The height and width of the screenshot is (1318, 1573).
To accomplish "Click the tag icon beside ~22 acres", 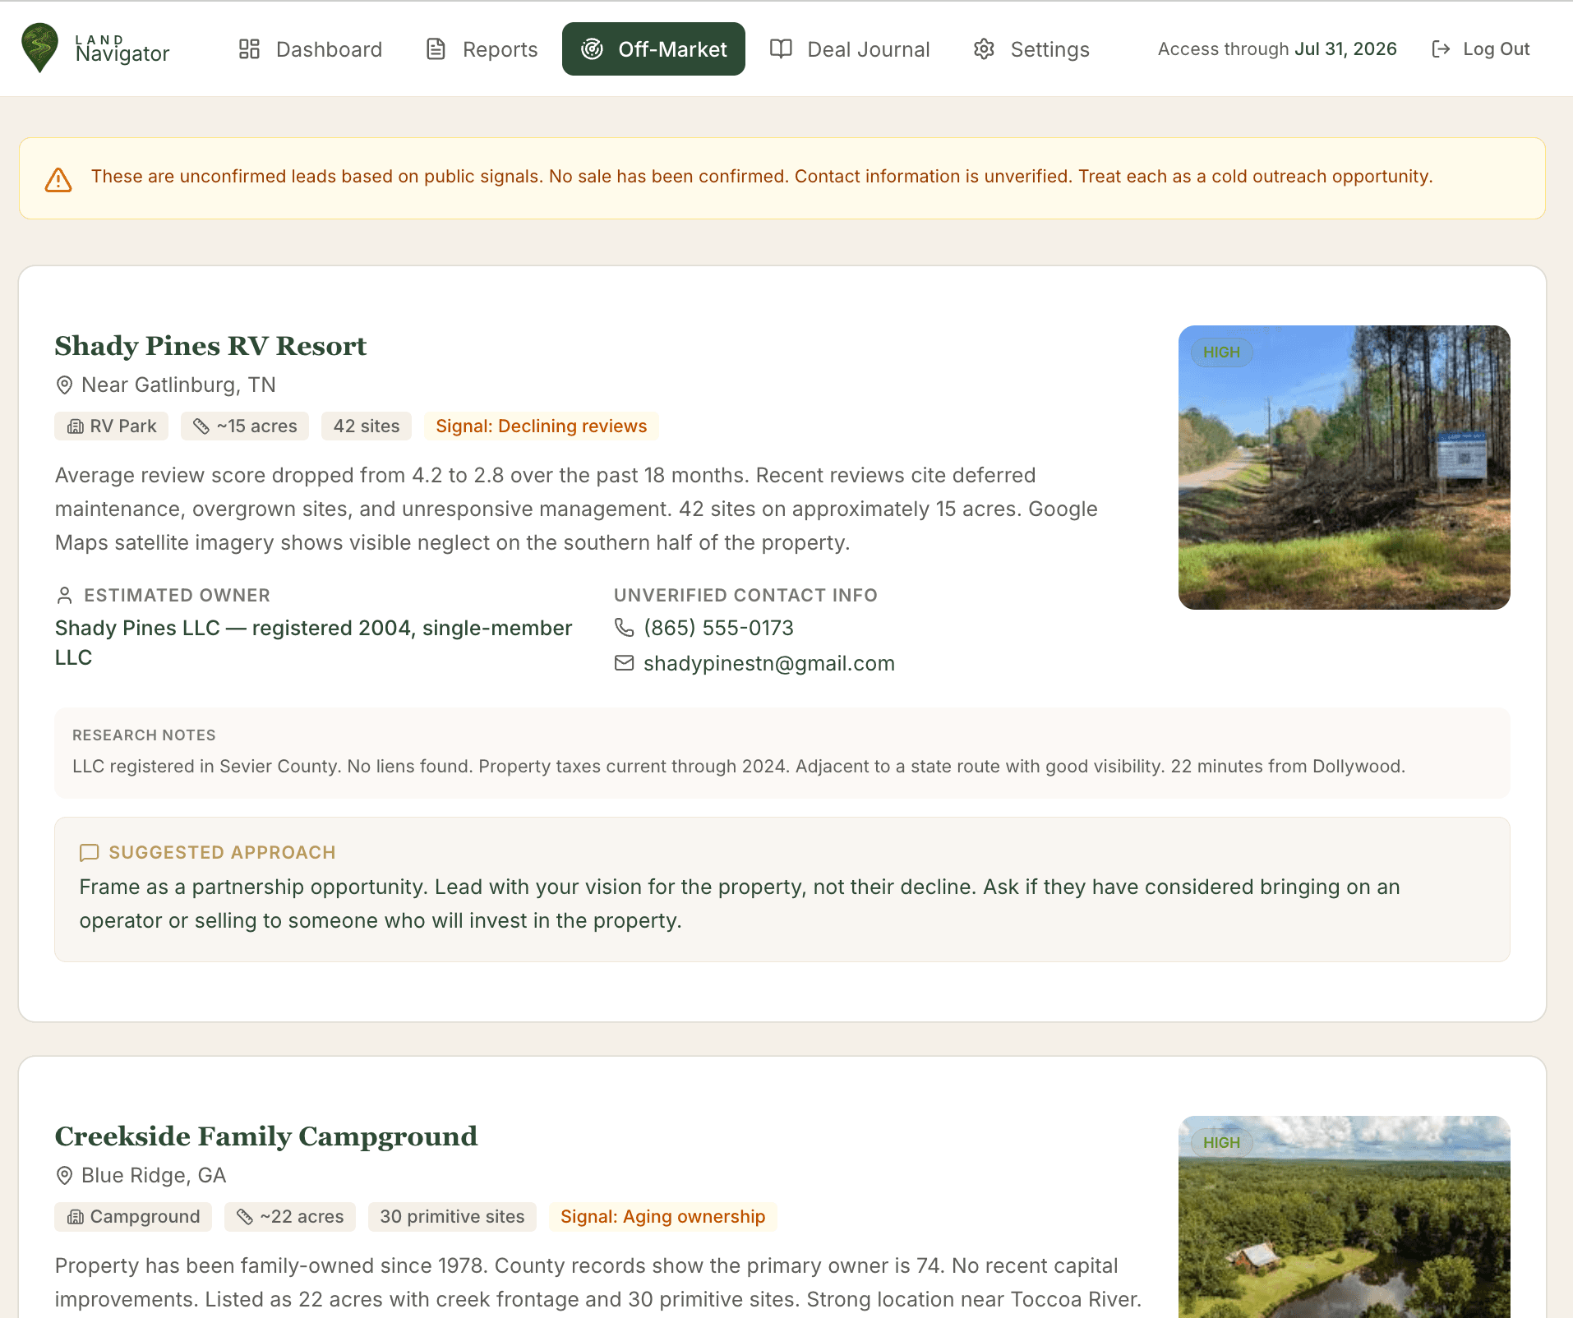I will click(x=245, y=1217).
